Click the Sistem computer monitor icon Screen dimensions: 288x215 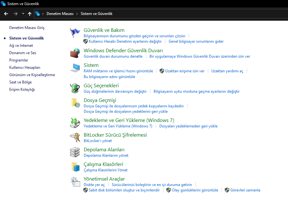coord(75,68)
